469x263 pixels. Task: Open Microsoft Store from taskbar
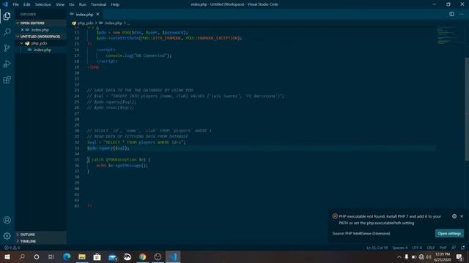[x=97, y=256]
